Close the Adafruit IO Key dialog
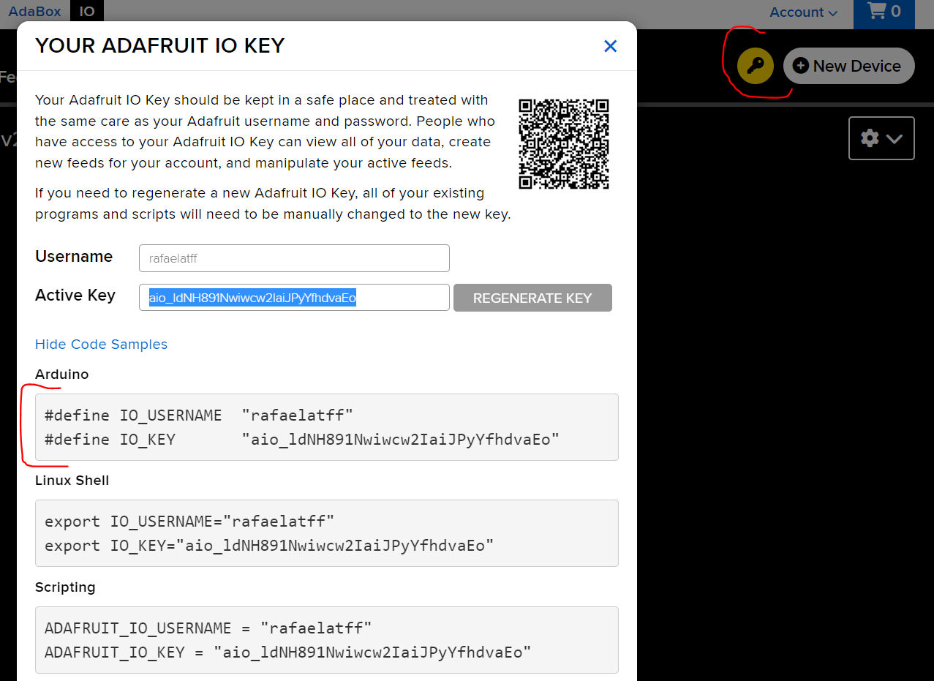 [610, 46]
